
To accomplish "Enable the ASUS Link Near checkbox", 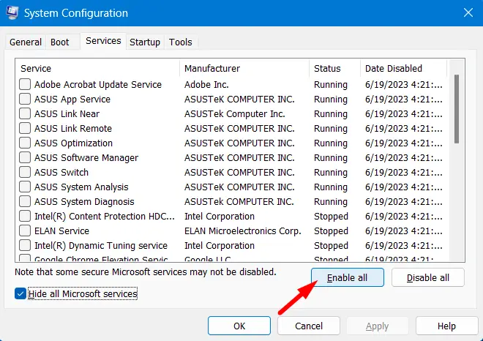I will tap(25, 114).
